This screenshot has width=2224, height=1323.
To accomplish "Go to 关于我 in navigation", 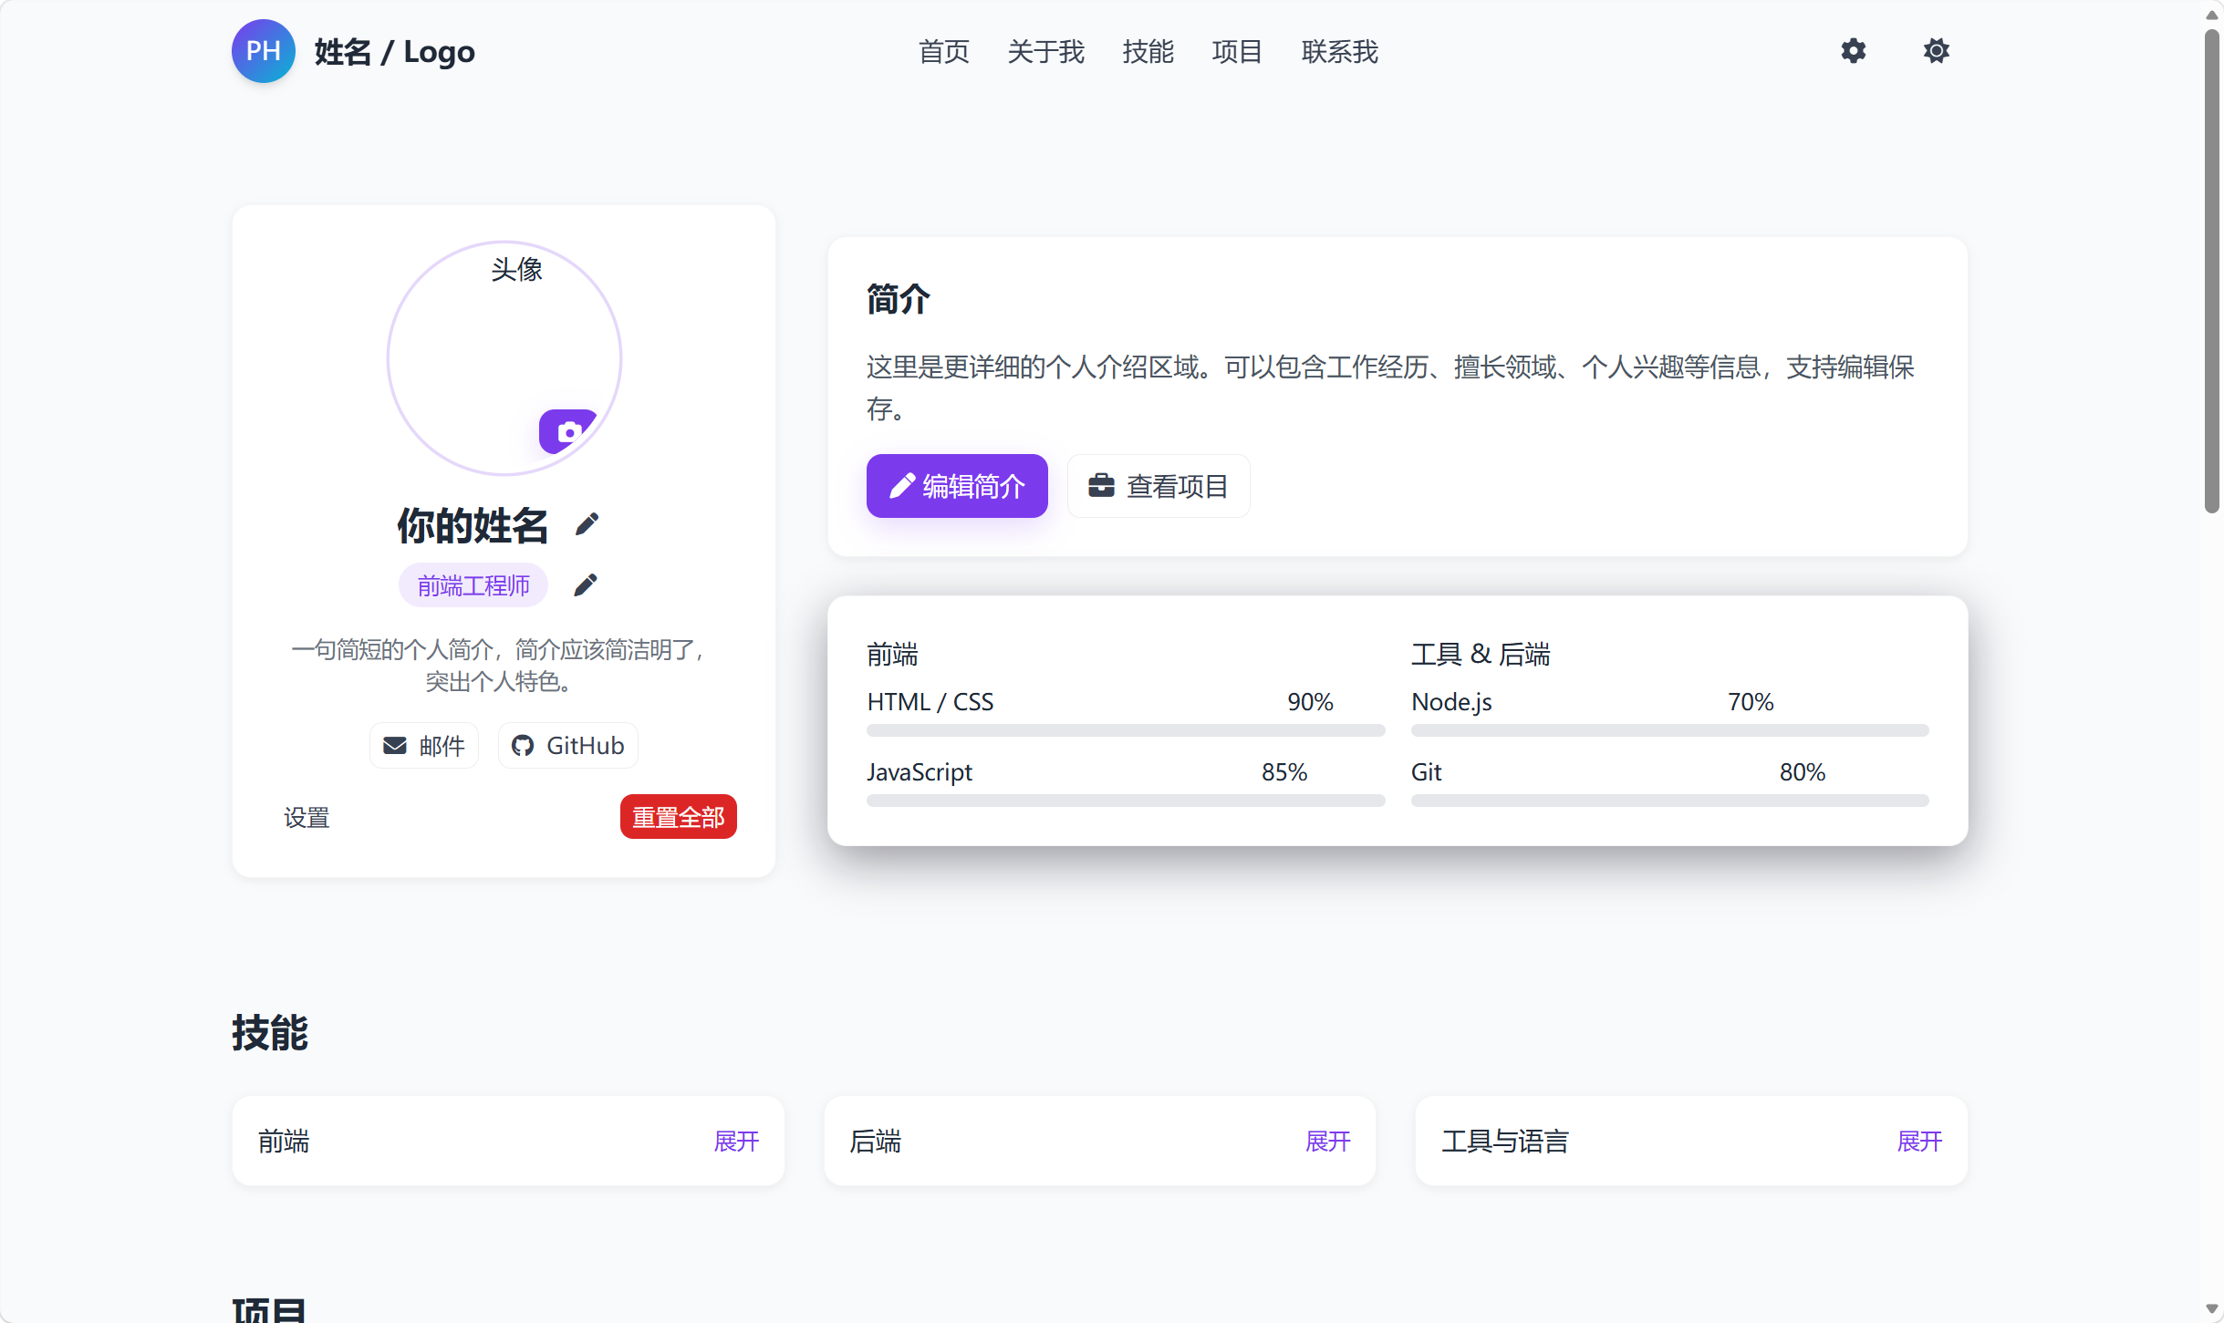I will [x=1045, y=52].
